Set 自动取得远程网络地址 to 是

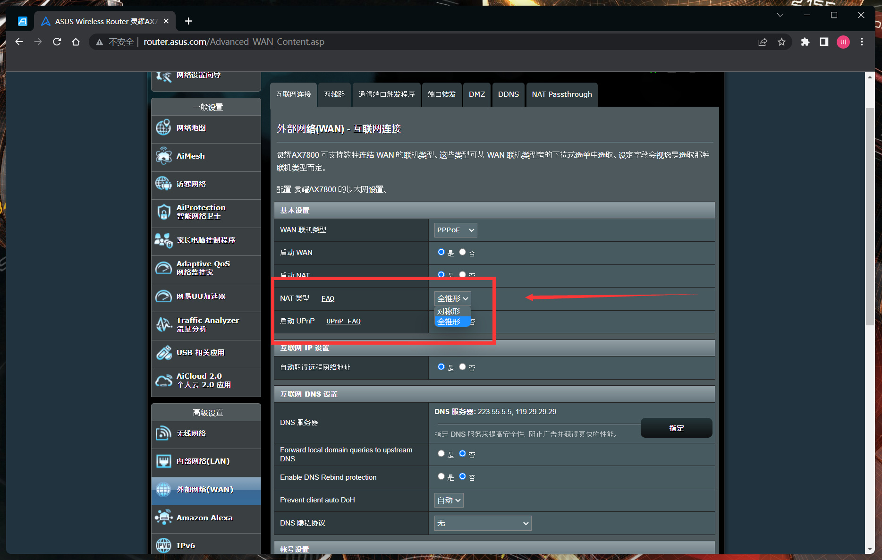point(441,367)
